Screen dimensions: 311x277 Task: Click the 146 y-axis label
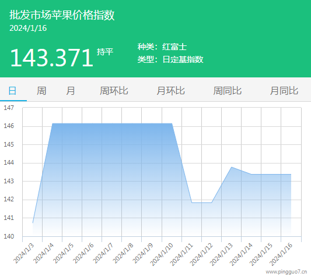(x=9, y=126)
